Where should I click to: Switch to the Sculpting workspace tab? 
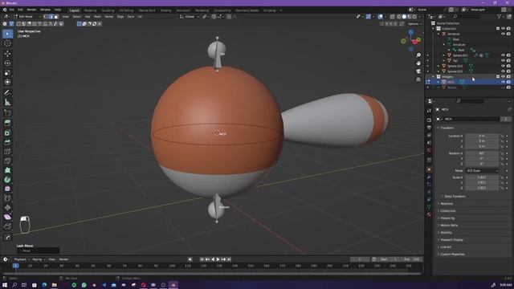(x=108, y=10)
